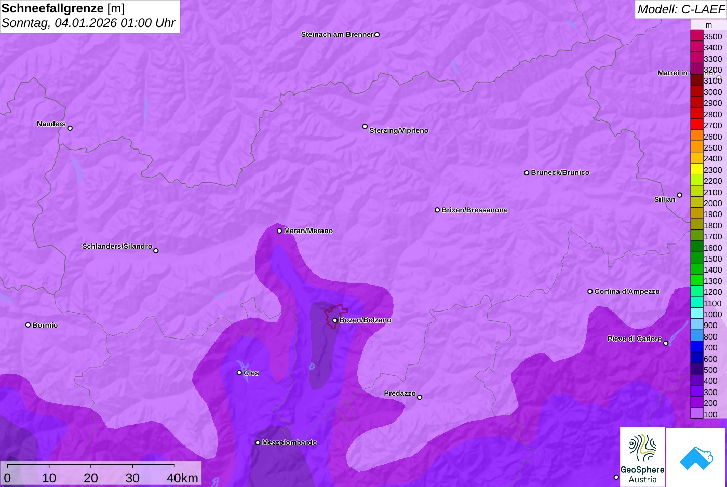Select the 3500 m legend color
The width and height of the screenshot is (727, 487).
coord(697,36)
